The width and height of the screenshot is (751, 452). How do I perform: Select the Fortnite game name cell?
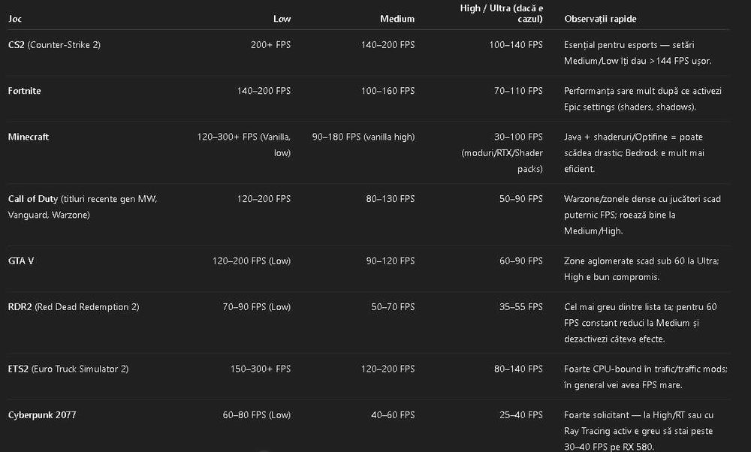(x=25, y=91)
